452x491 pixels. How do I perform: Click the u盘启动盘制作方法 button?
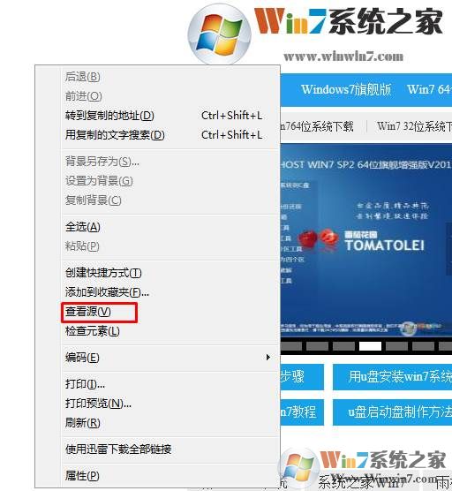click(392, 412)
